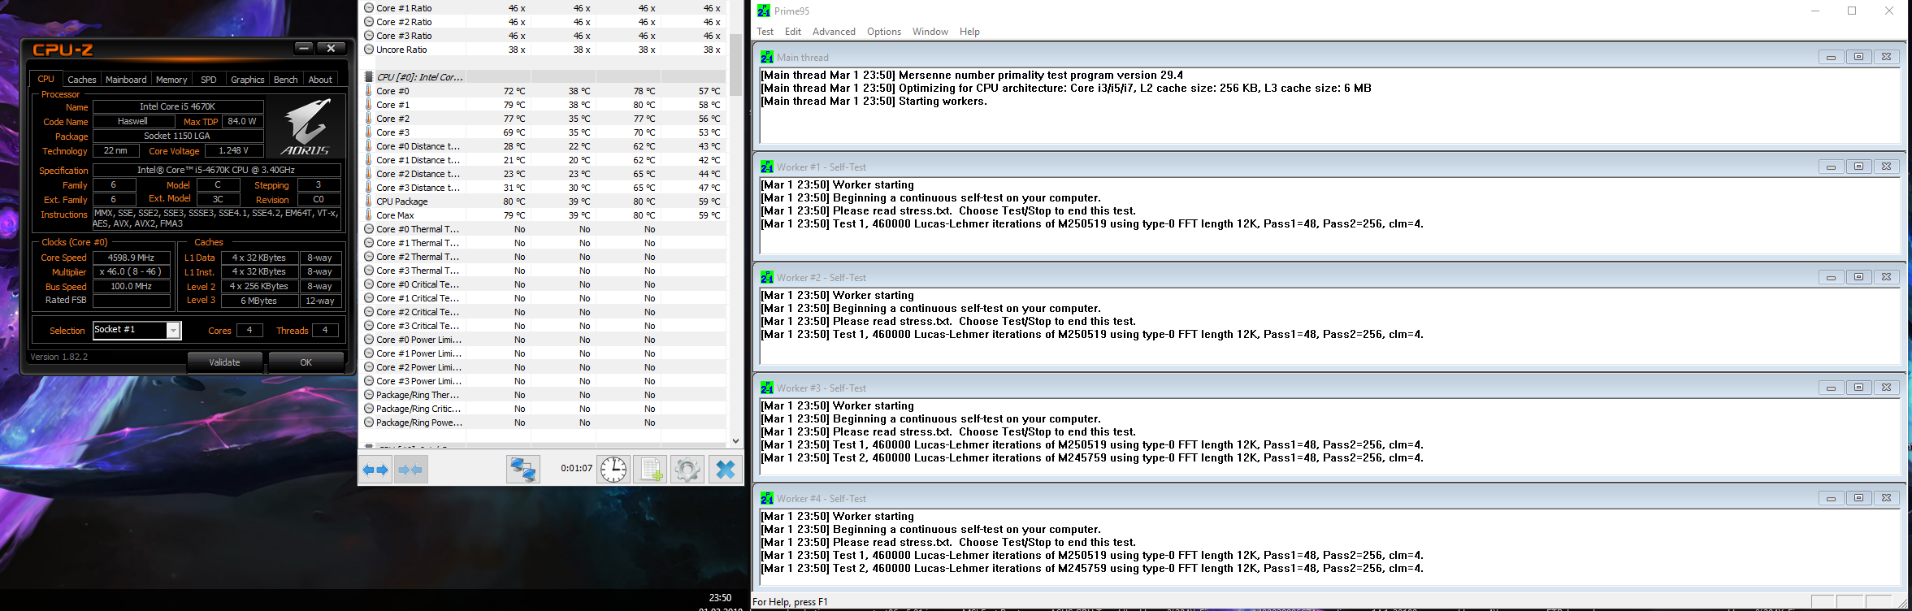Click 'Starting workers.' line in Main thread
This screenshot has height=611, width=1912.
click(x=874, y=101)
